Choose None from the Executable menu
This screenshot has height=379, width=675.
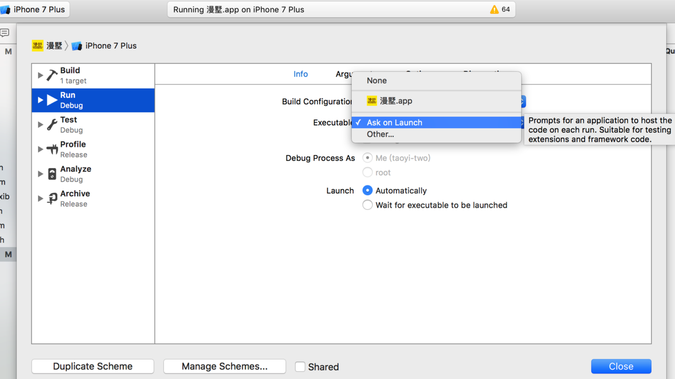(x=437, y=80)
